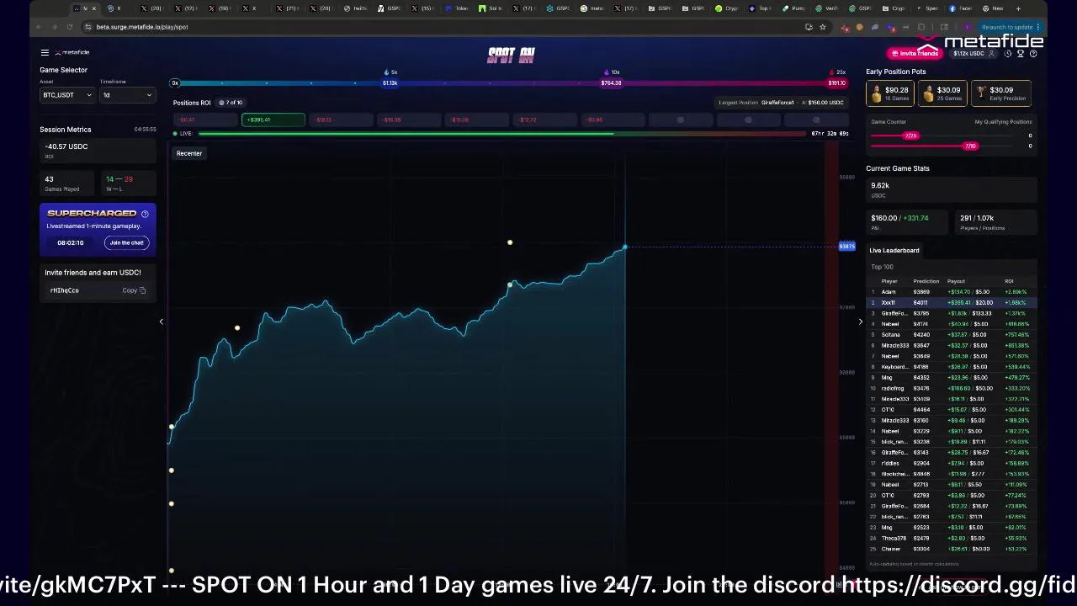This screenshot has height=606, width=1077.
Task: Switch to the twitch browser tab
Action: [356, 8]
